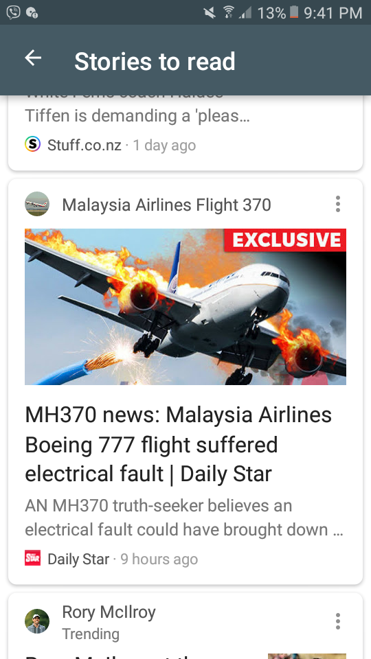
Task: Tap the AN MH370 truth-seeker description text
Action: (x=184, y=518)
